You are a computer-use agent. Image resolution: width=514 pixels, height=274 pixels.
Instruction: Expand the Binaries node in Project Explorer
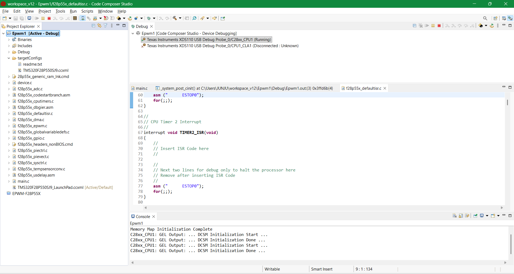click(x=9, y=40)
